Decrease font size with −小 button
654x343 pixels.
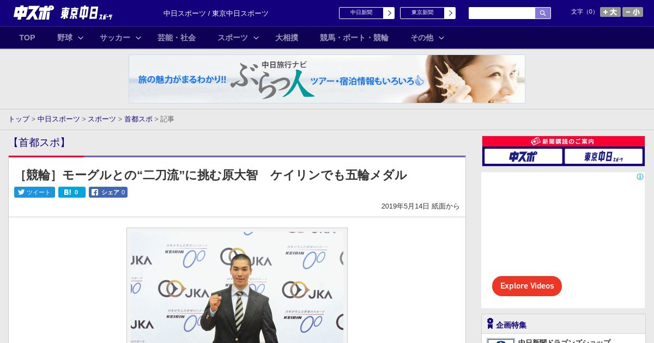pos(633,12)
